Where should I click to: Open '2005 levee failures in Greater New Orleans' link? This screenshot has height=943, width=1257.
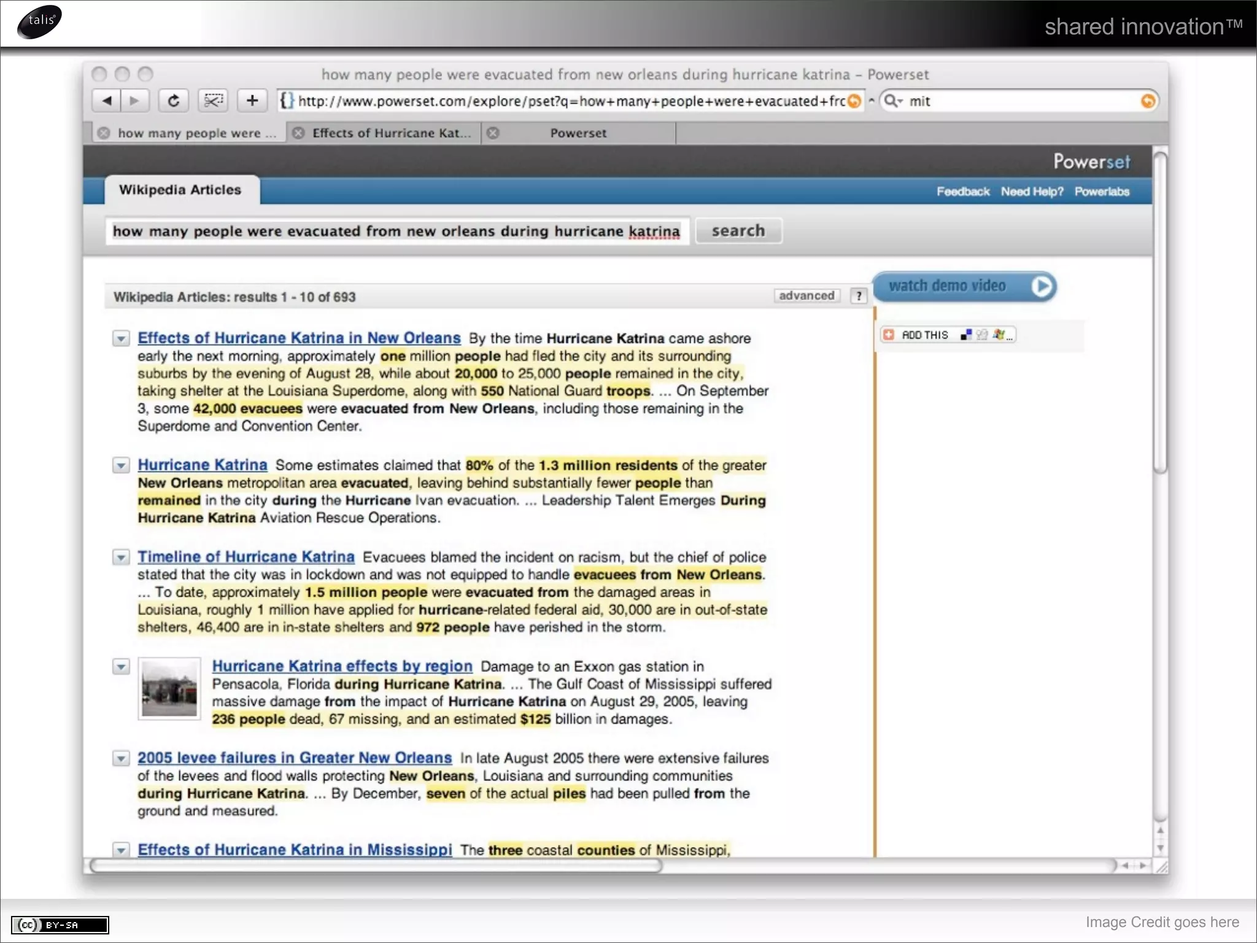(x=295, y=758)
